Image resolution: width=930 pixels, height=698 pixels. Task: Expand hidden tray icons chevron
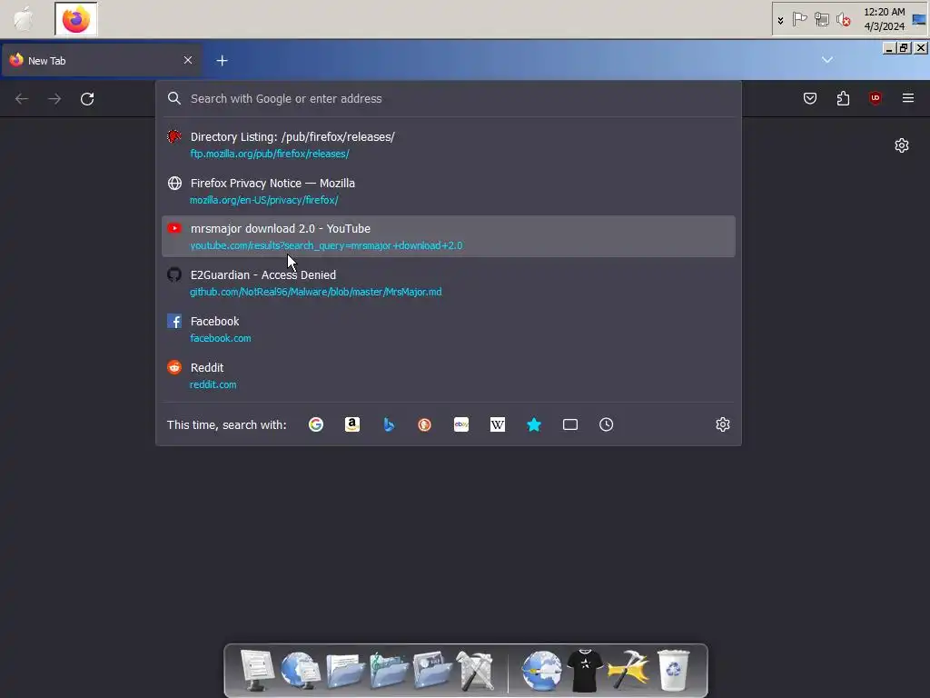[x=780, y=20]
